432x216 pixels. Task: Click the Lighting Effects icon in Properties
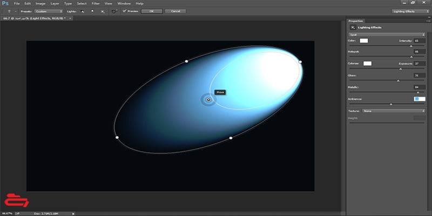pyautogui.click(x=353, y=26)
